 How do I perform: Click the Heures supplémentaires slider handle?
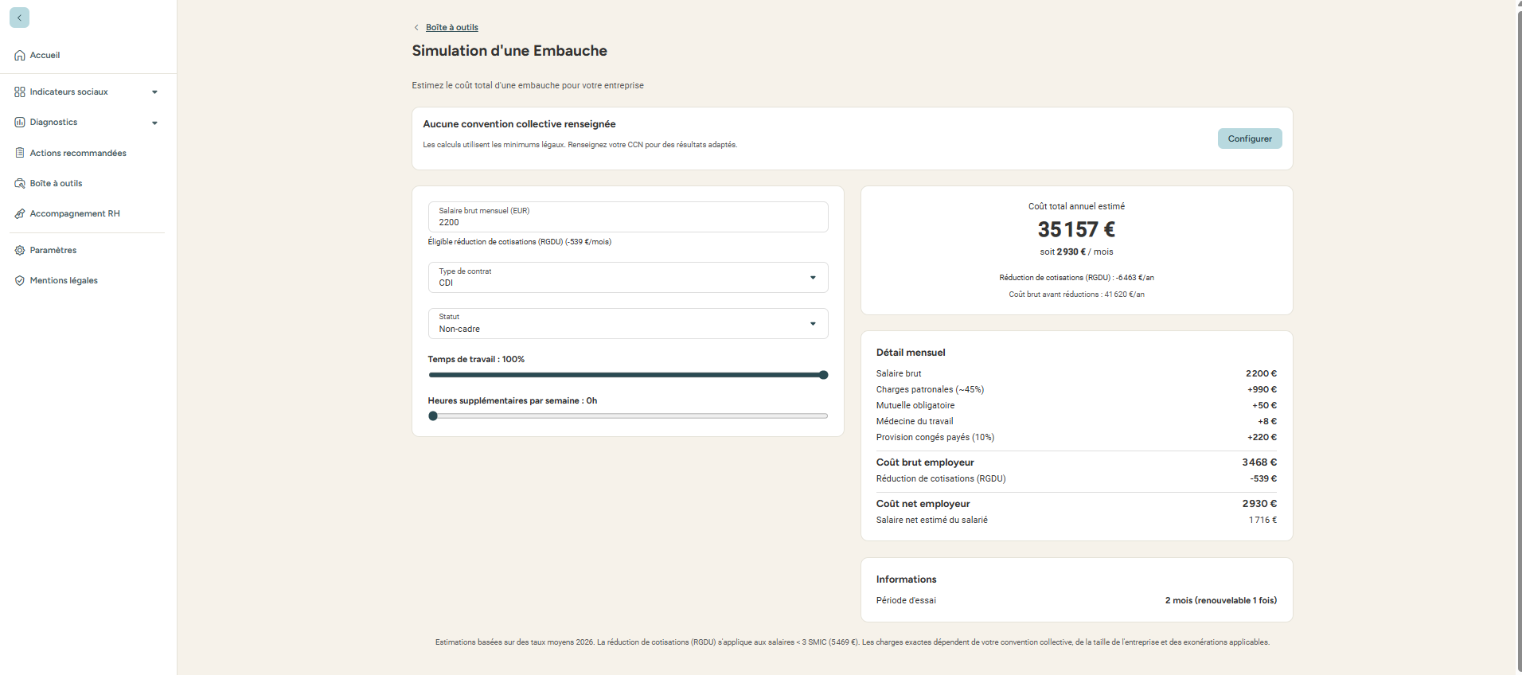pos(433,416)
